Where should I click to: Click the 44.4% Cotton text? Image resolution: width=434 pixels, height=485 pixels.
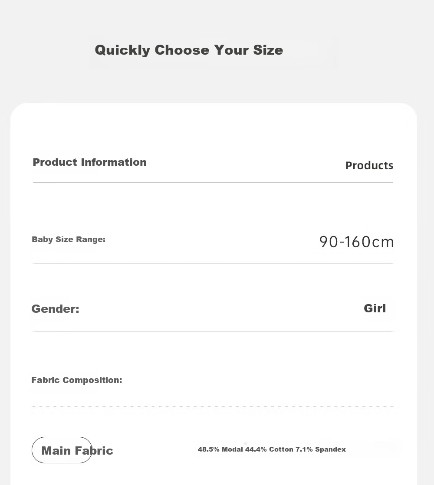(269, 449)
